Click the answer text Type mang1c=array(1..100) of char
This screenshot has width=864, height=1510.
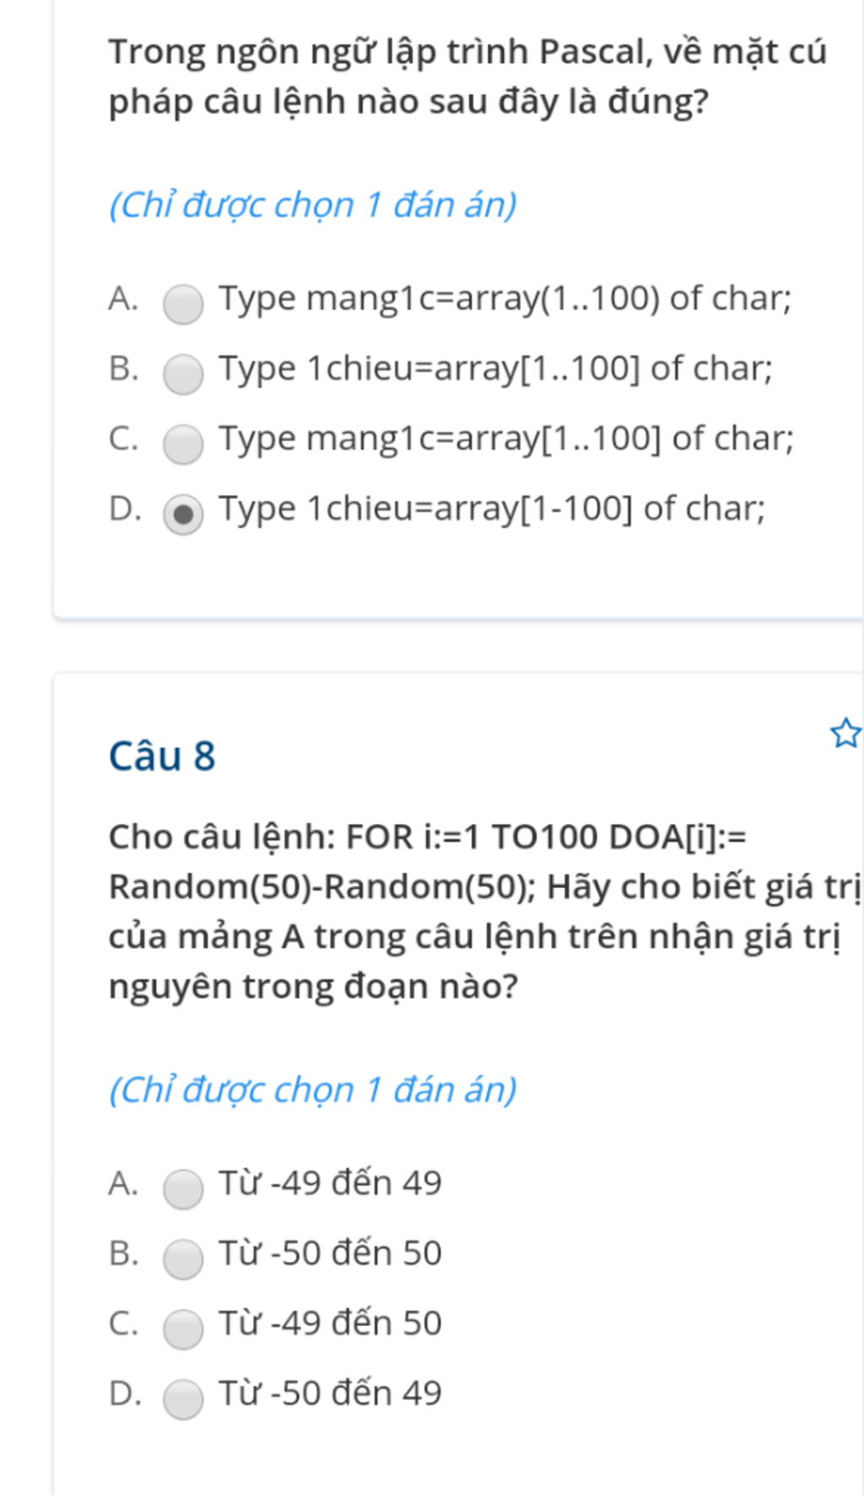[505, 299]
